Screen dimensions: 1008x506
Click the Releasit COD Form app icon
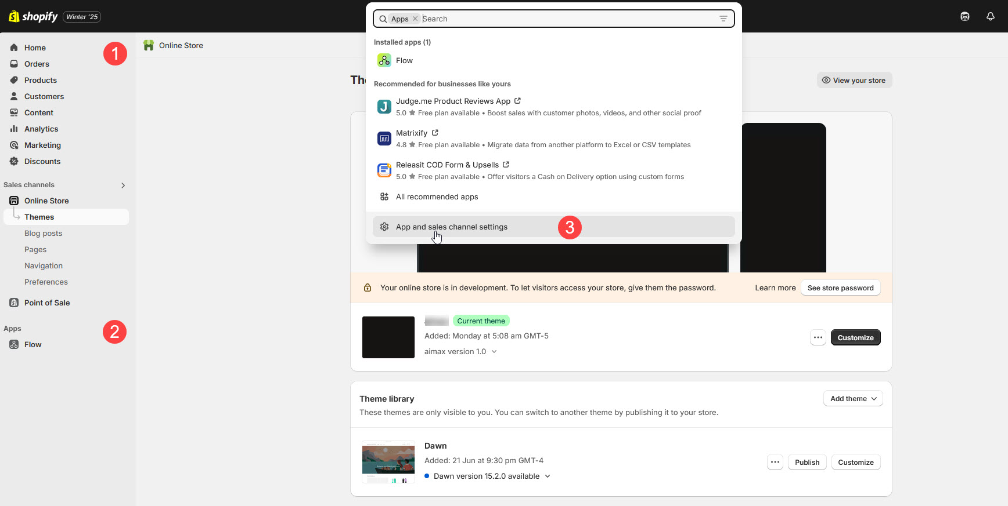click(384, 170)
